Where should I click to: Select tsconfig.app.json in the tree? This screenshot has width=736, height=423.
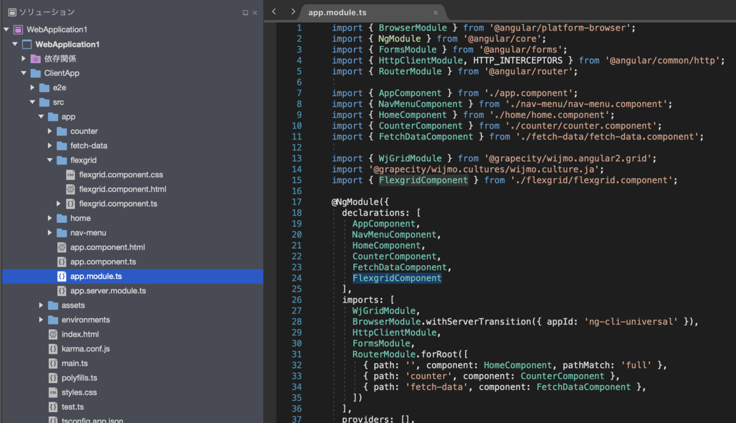[x=93, y=420]
